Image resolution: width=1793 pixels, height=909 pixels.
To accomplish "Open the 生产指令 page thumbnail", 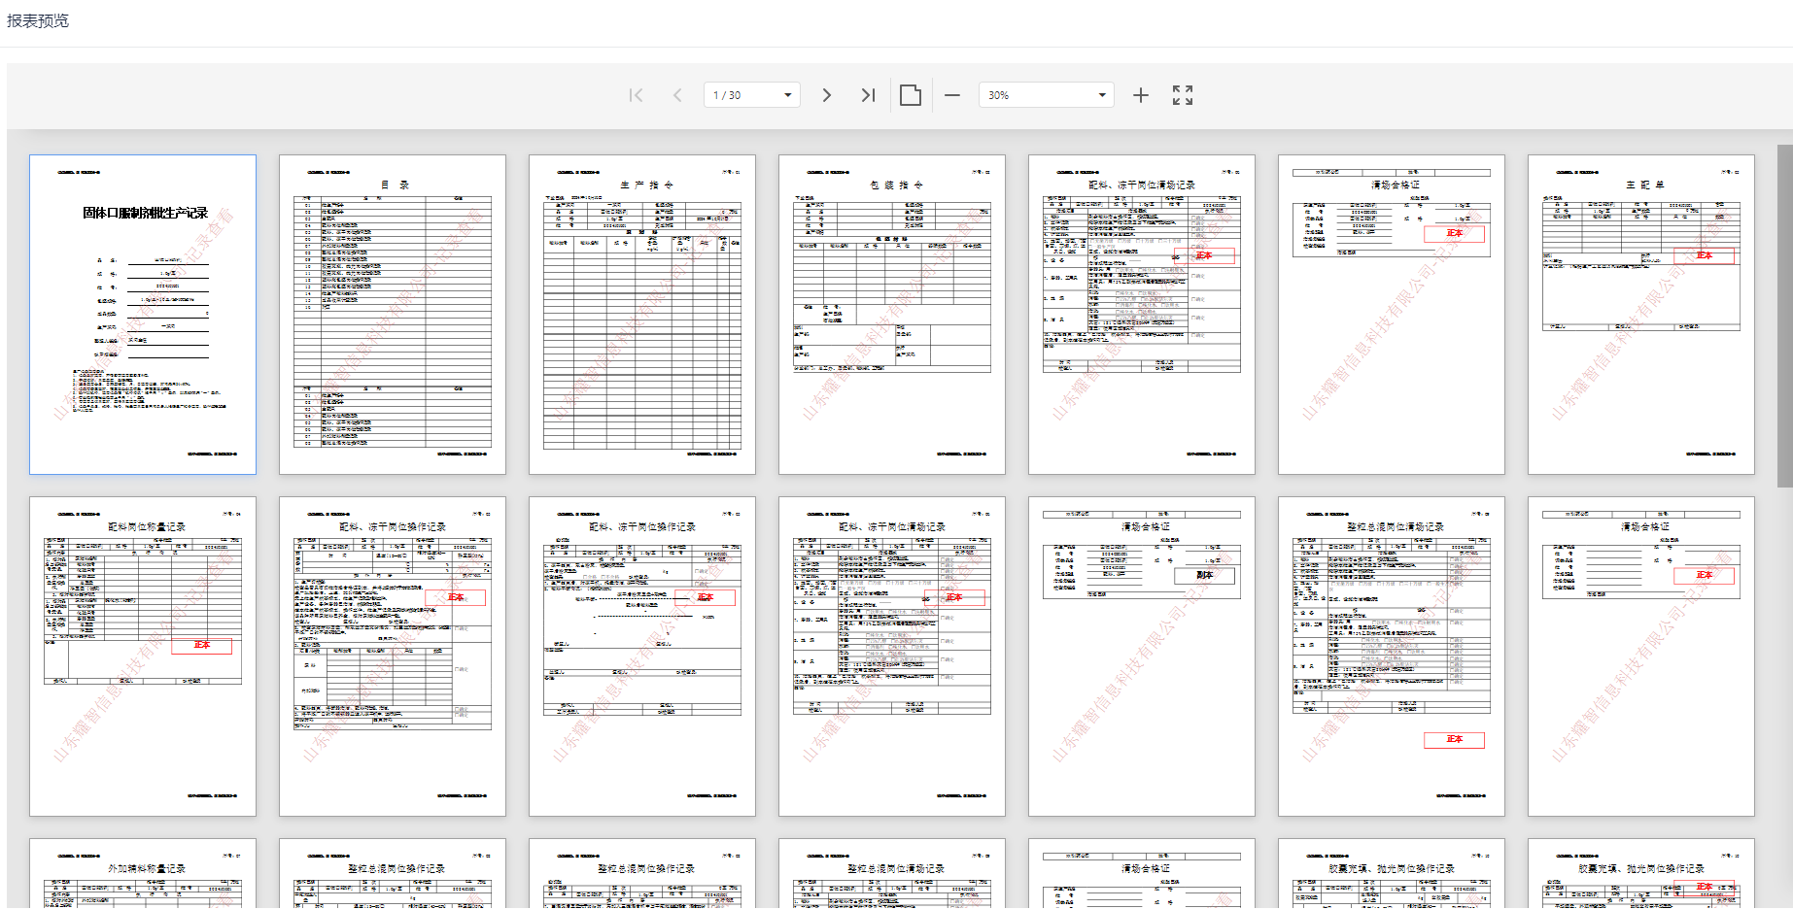I will 642,315.
